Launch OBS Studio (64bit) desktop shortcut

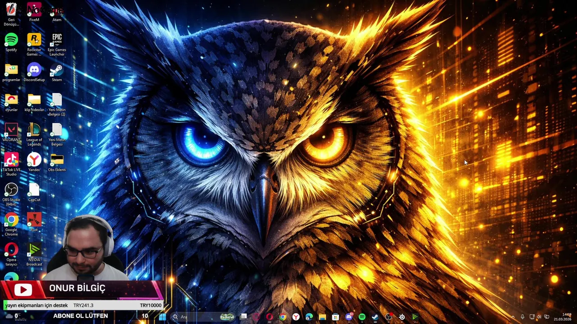click(x=11, y=194)
